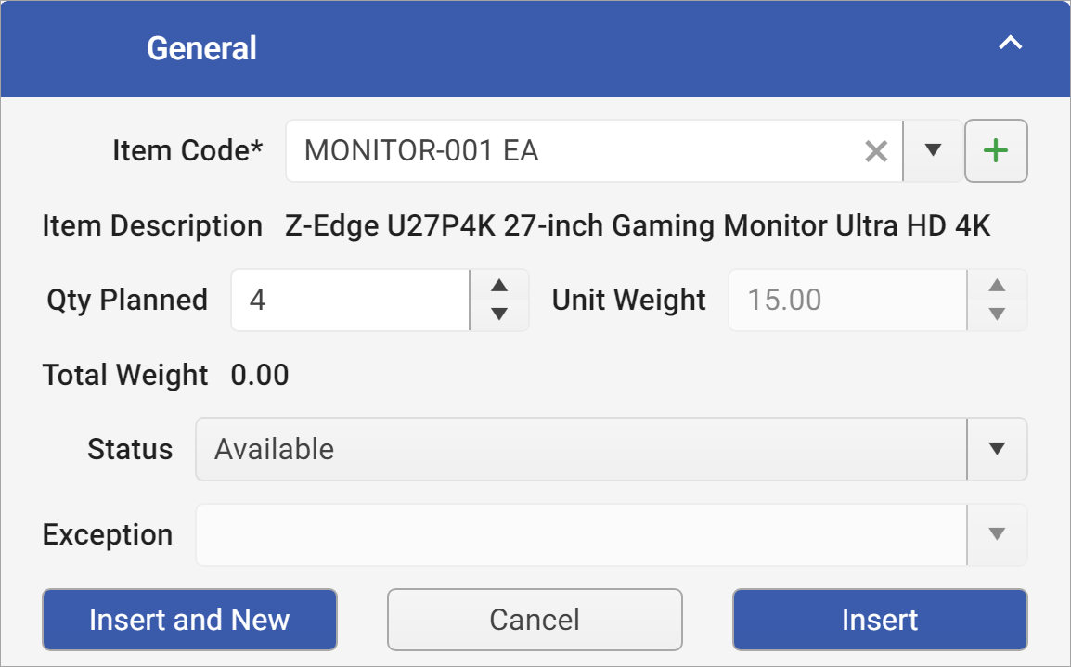Click the Insert button

[880, 620]
